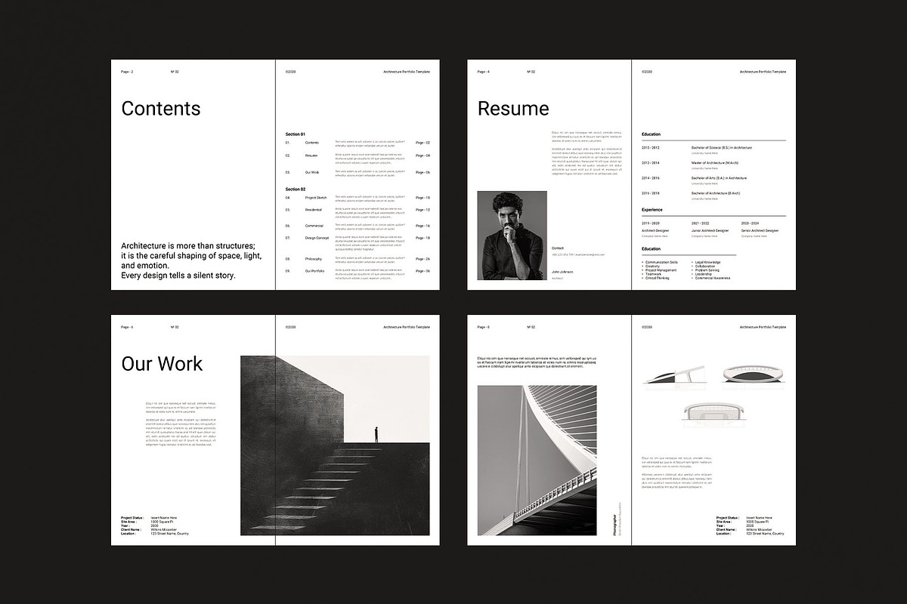Click the "Page - 6" header label
This screenshot has height=604, width=907.
(127, 327)
